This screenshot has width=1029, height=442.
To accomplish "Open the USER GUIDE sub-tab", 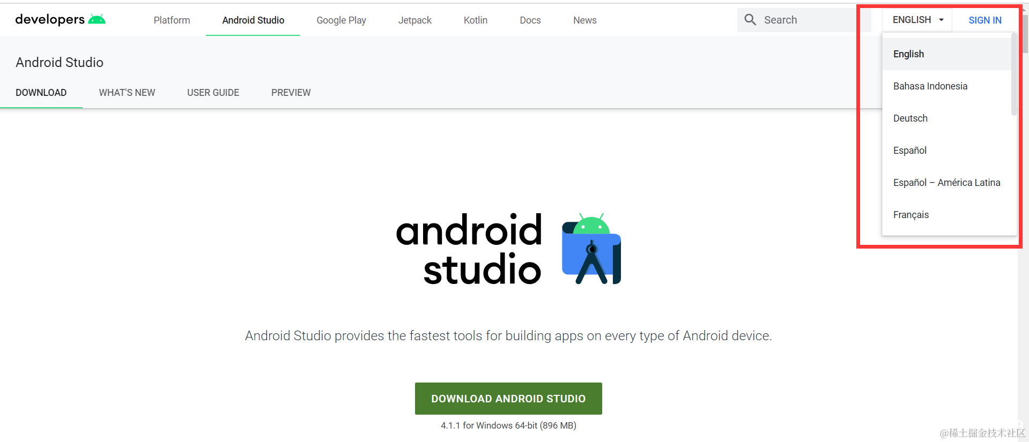I will (x=213, y=93).
